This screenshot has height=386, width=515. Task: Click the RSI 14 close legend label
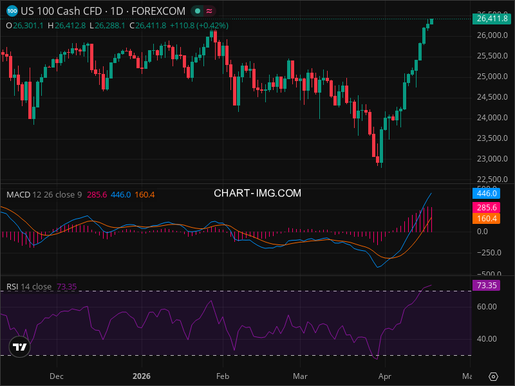29,286
